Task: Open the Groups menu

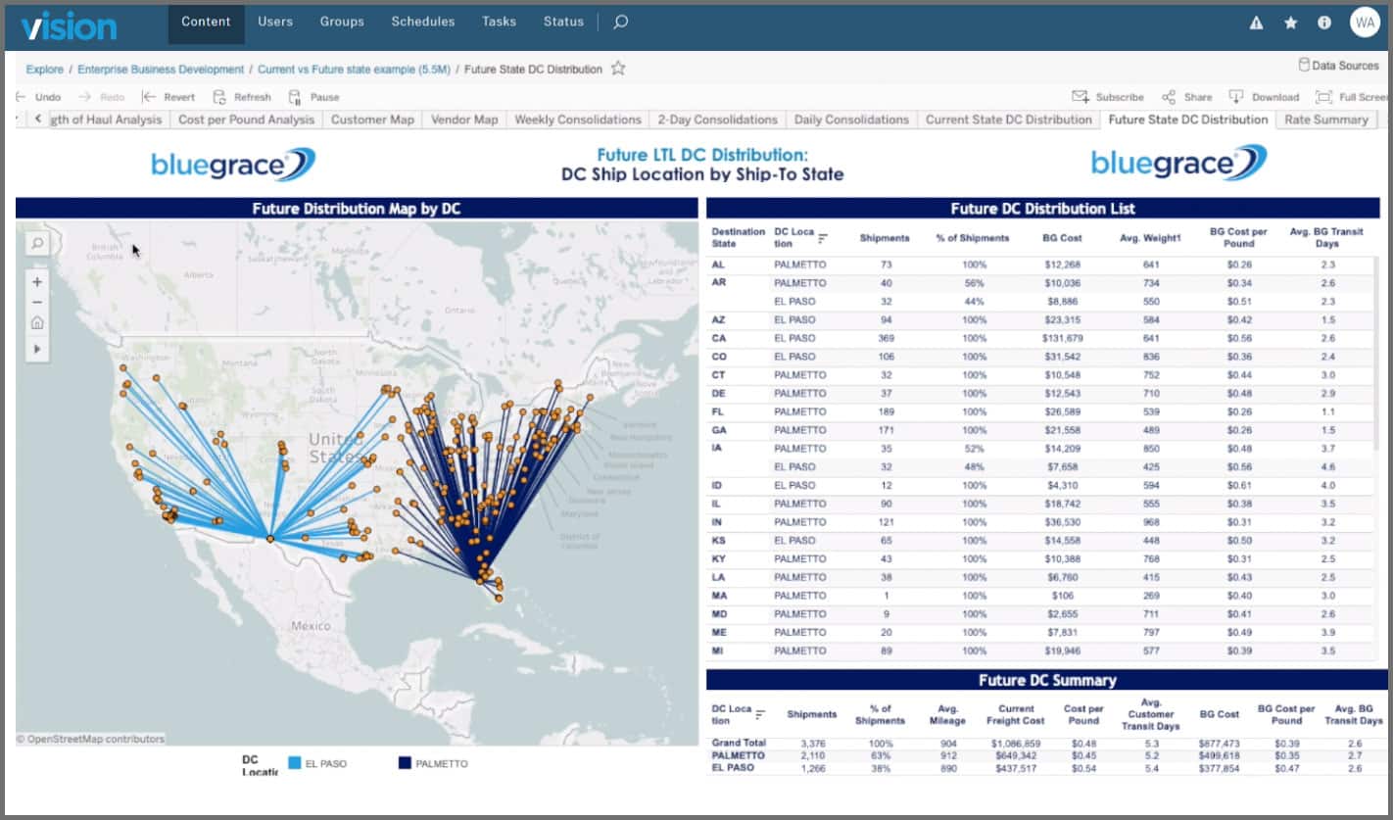Action: 342,22
